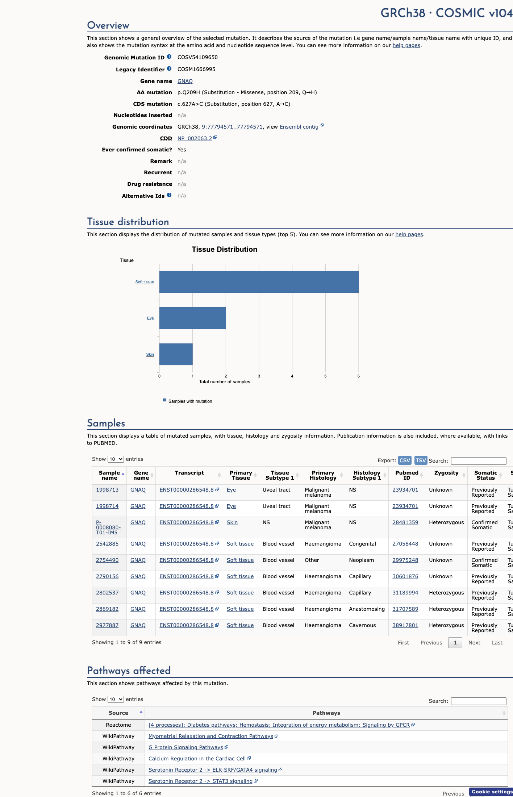Open genomic coordinates 9:77794571..77794571 link
Image resolution: width=513 pixels, height=797 pixels.
click(232, 127)
